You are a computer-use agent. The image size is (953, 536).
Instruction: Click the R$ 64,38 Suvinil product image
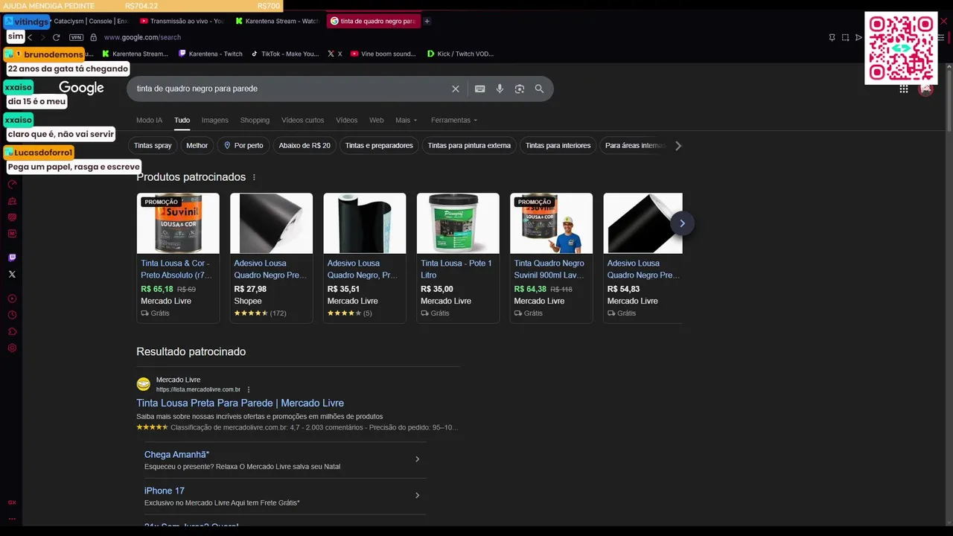(x=551, y=223)
